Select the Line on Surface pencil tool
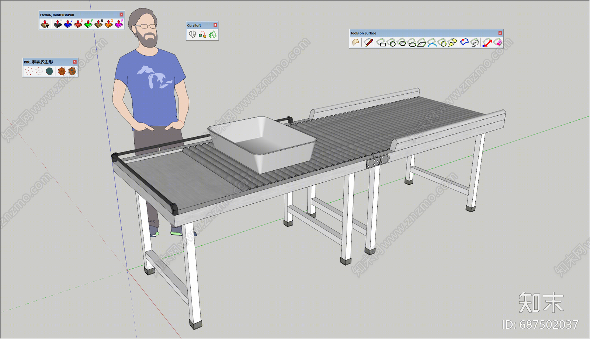 pyautogui.click(x=368, y=42)
